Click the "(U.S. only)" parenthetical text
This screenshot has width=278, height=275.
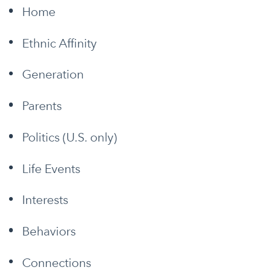tap(90, 138)
